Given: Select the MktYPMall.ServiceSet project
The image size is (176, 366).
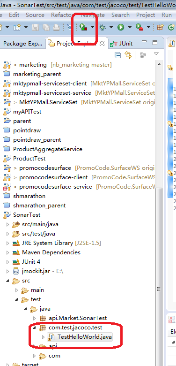Looking at the screenshot, I should point(48,102).
